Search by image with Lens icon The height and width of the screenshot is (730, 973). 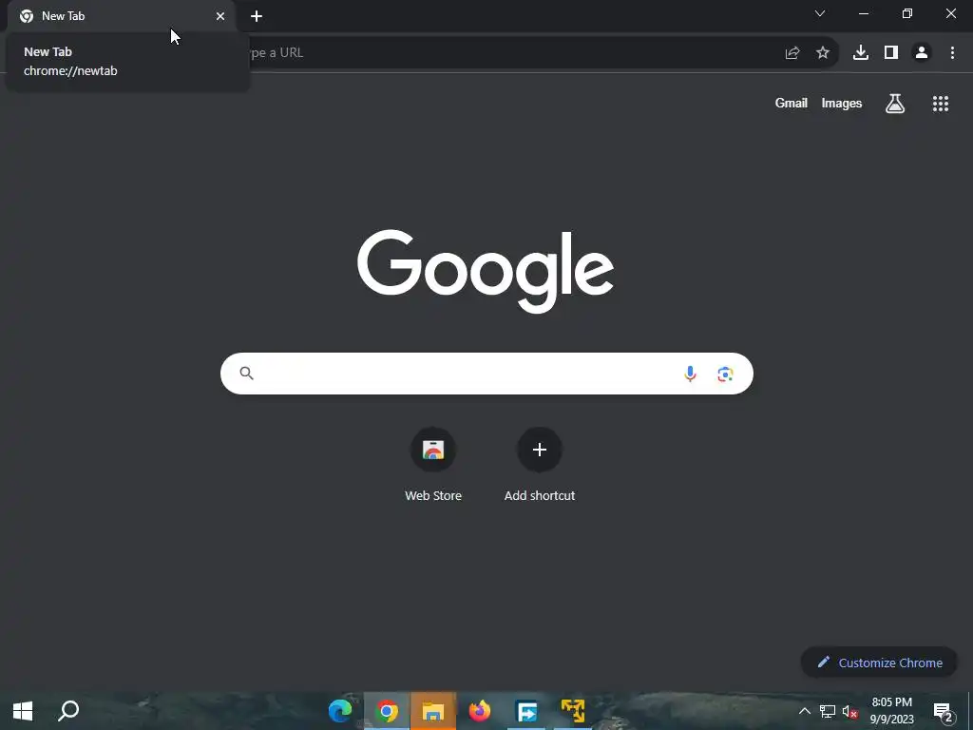[x=725, y=374]
